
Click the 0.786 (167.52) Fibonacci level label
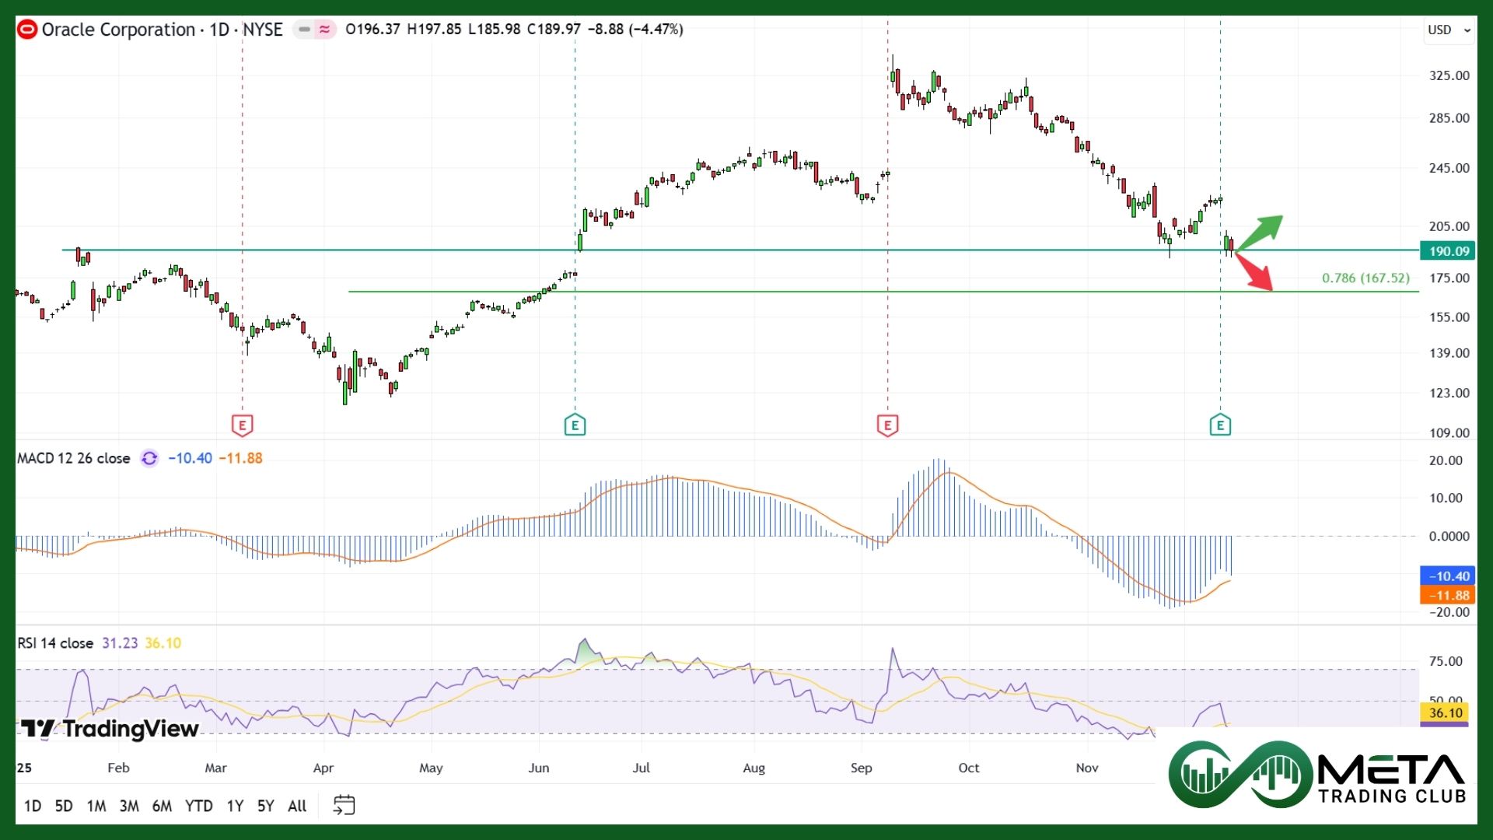(1365, 278)
